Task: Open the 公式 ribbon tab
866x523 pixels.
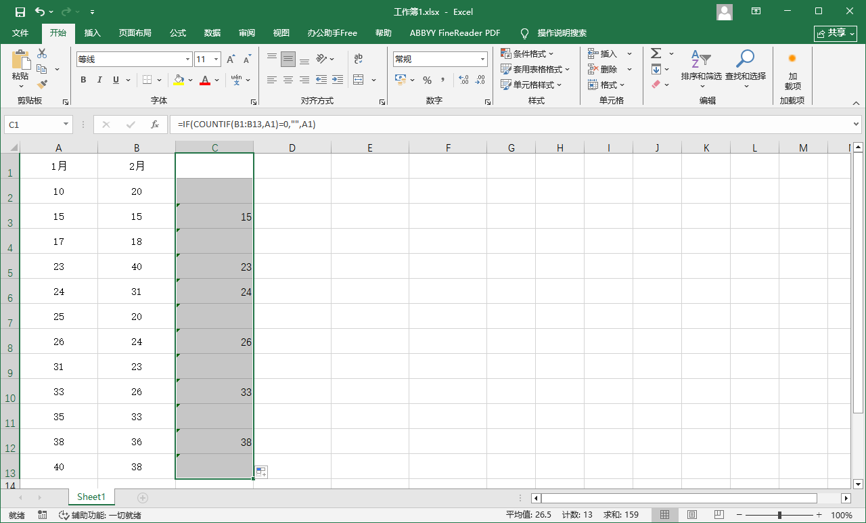Action: (x=178, y=33)
